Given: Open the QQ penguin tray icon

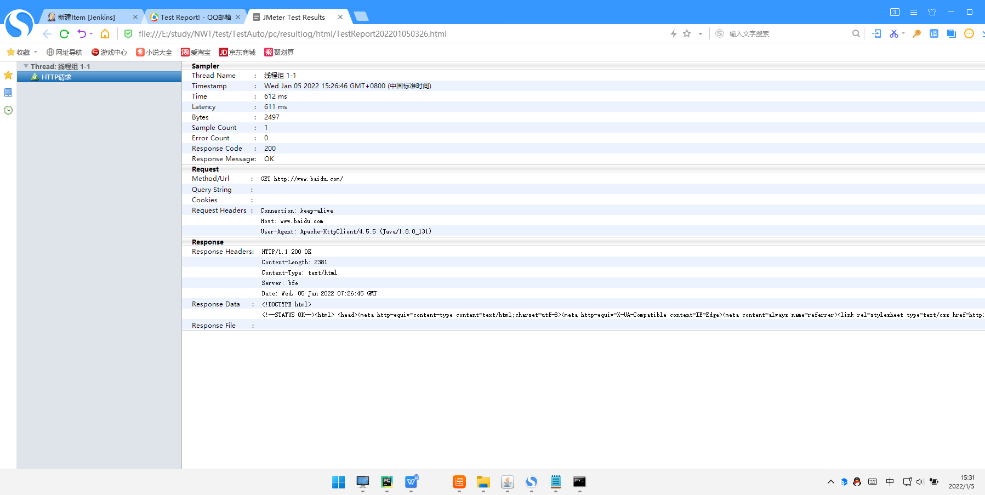Looking at the screenshot, I should click(x=857, y=482).
